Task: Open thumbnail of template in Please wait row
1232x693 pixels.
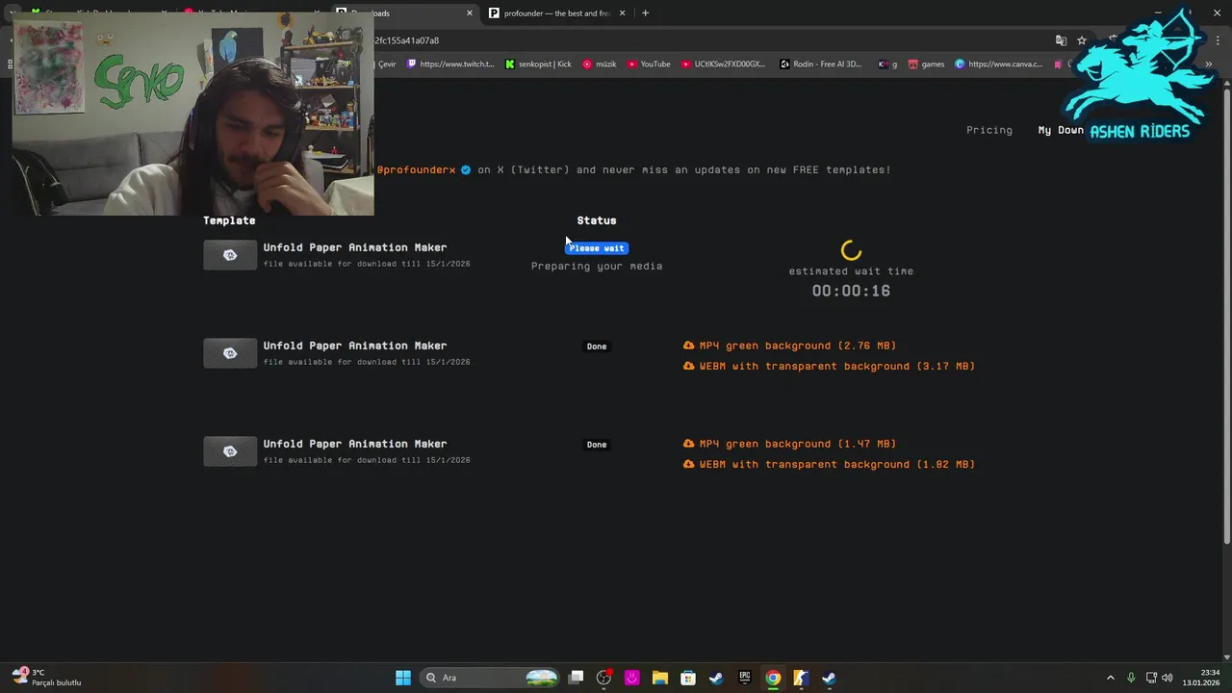Action: pos(230,255)
